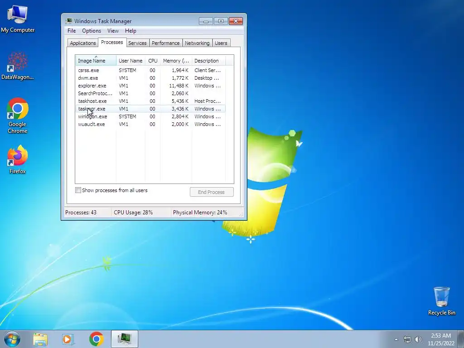Select the winlogon.exe process row
The image size is (464, 348).
point(150,116)
